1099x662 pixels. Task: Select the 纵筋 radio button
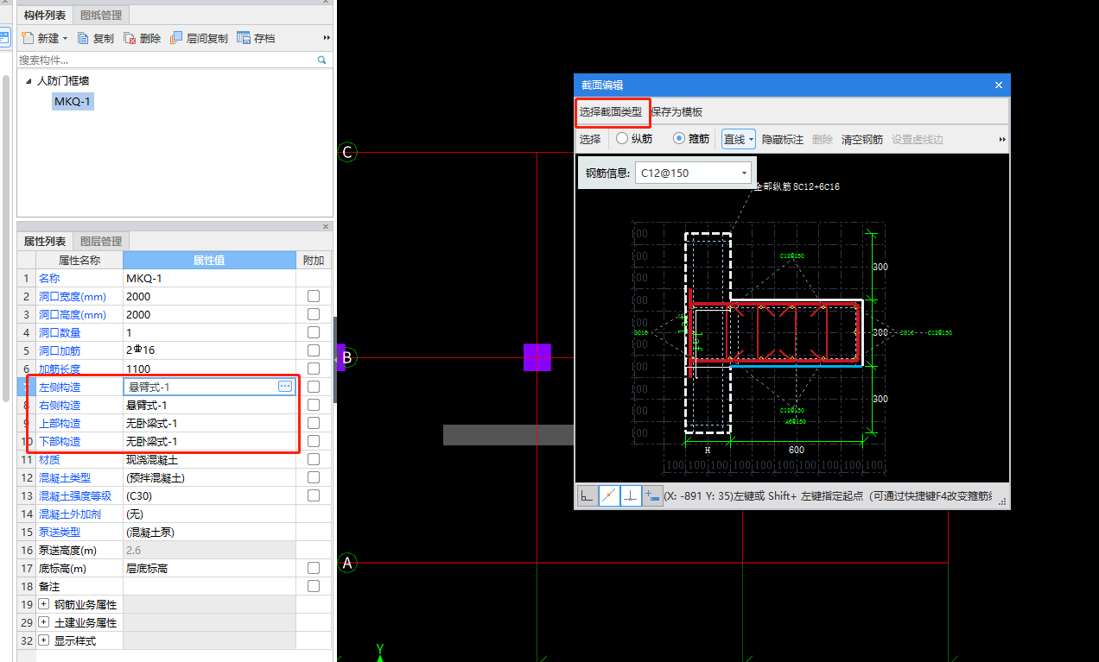coord(622,139)
